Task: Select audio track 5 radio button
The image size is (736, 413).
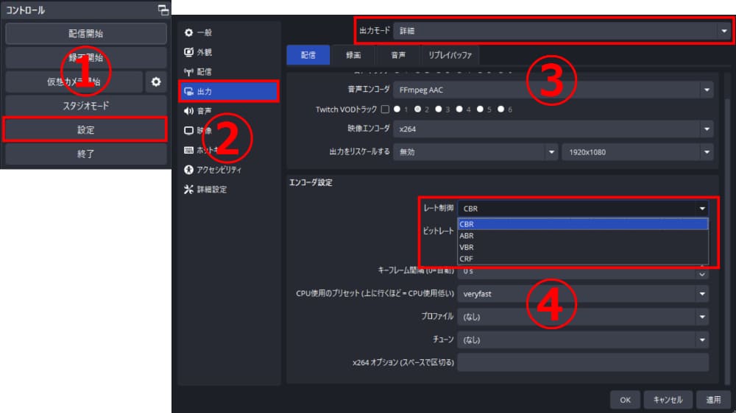Action: tap(480, 109)
